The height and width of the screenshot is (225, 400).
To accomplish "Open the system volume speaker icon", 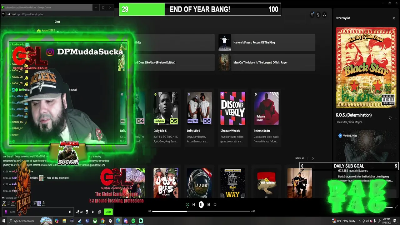I will click(367, 221).
